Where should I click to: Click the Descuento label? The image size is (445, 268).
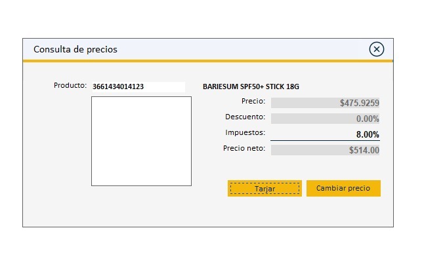(245, 117)
